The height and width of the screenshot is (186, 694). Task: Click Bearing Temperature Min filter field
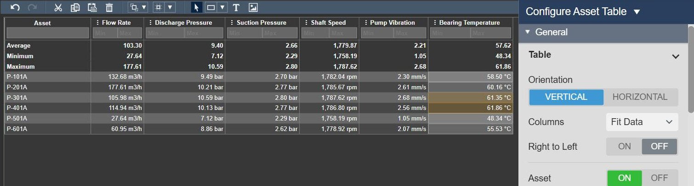coord(449,33)
